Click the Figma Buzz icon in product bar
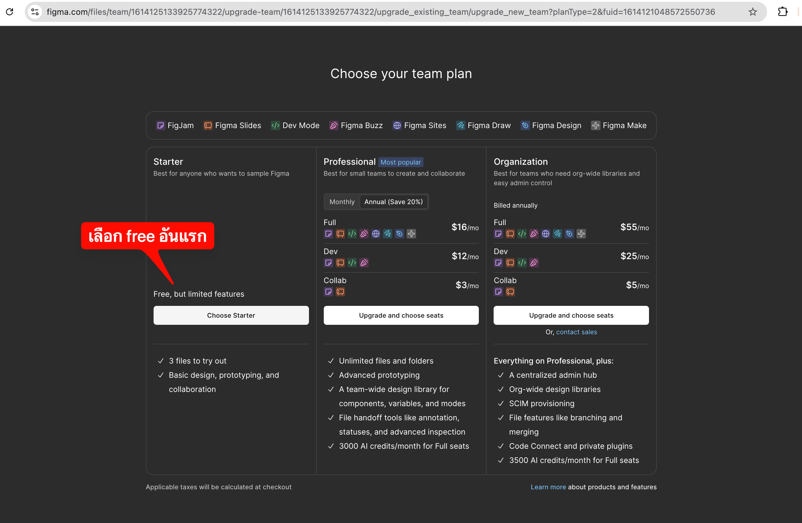This screenshot has width=802, height=523. click(334, 126)
